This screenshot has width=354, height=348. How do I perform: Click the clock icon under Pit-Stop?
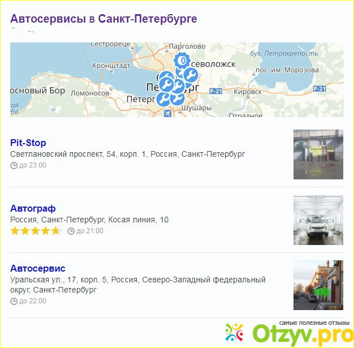(x=14, y=165)
